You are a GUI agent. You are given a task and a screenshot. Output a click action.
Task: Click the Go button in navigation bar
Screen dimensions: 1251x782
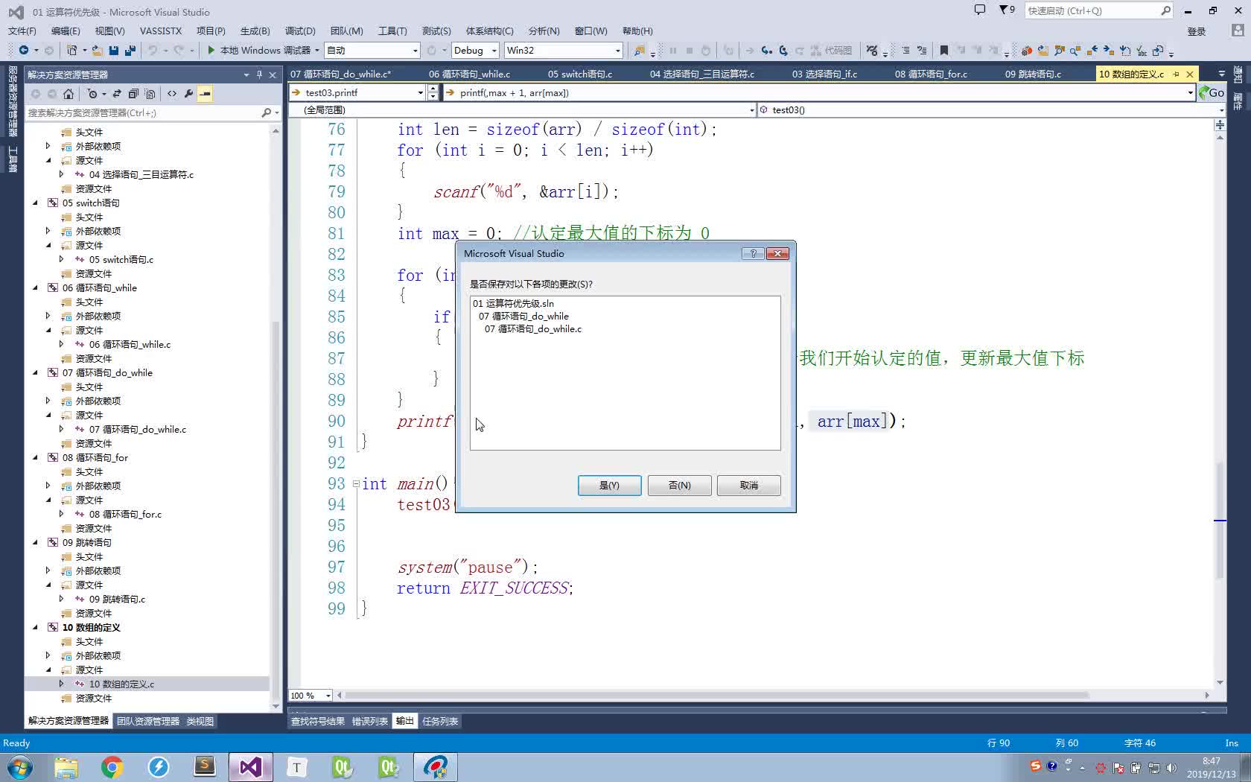click(1212, 92)
